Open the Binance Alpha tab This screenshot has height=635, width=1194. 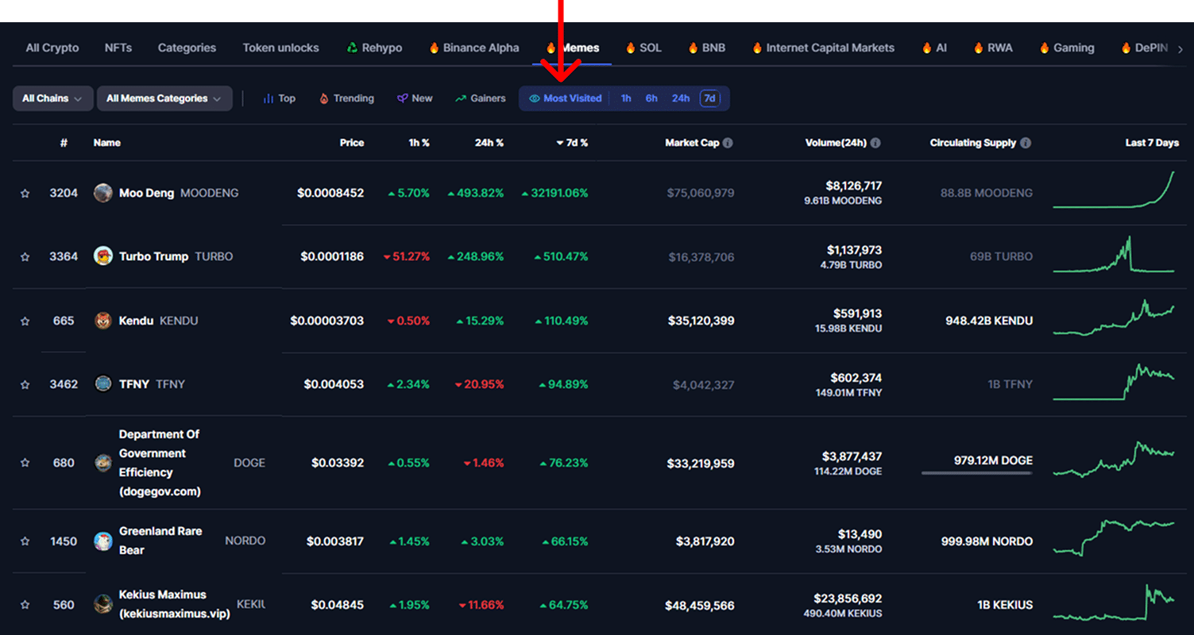pos(473,48)
